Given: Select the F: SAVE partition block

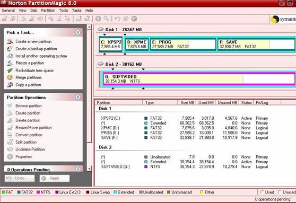Looking at the screenshot, I should [256, 44].
